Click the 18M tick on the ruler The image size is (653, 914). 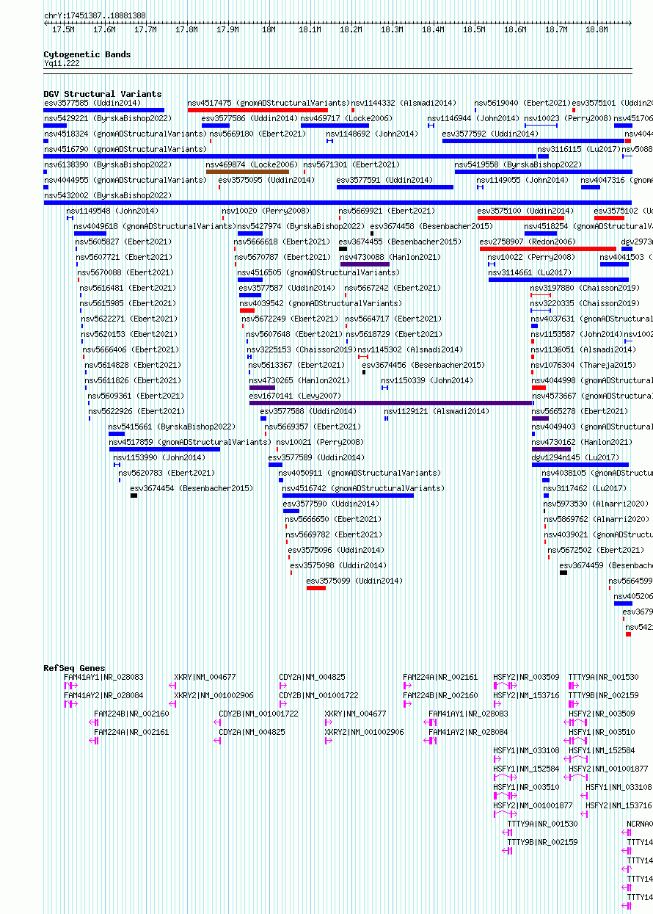(x=269, y=29)
